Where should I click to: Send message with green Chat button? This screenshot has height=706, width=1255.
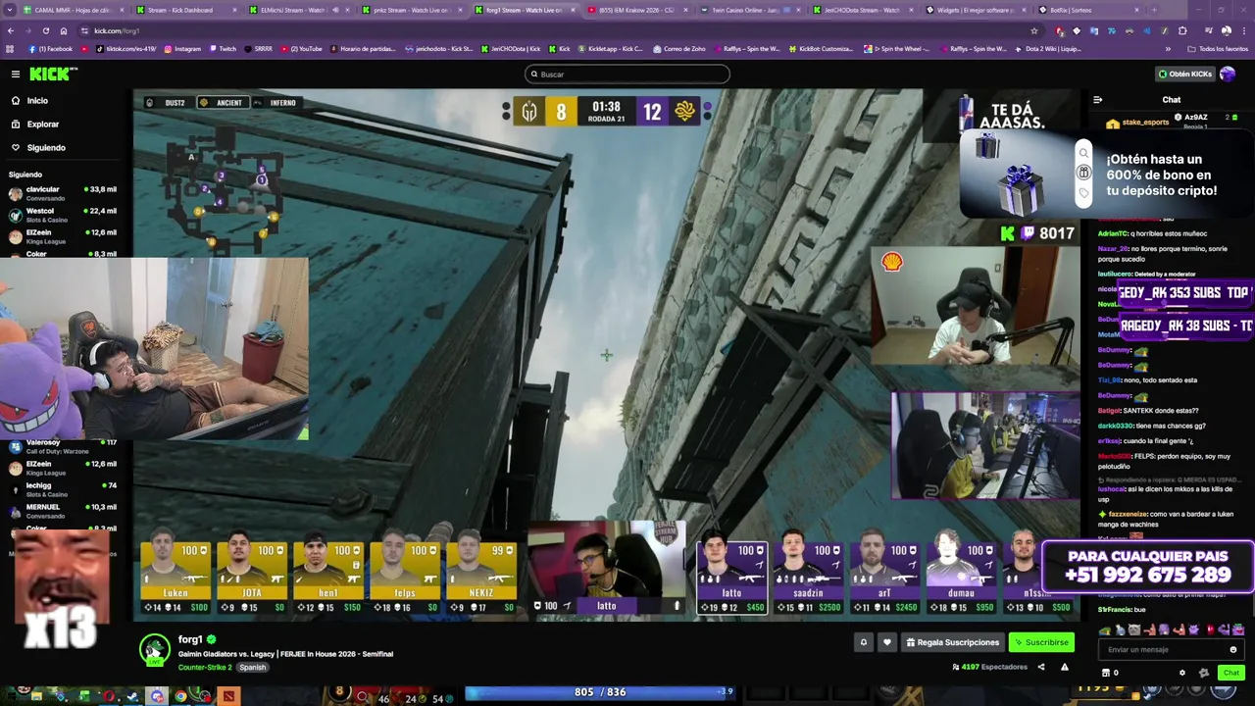click(1231, 673)
